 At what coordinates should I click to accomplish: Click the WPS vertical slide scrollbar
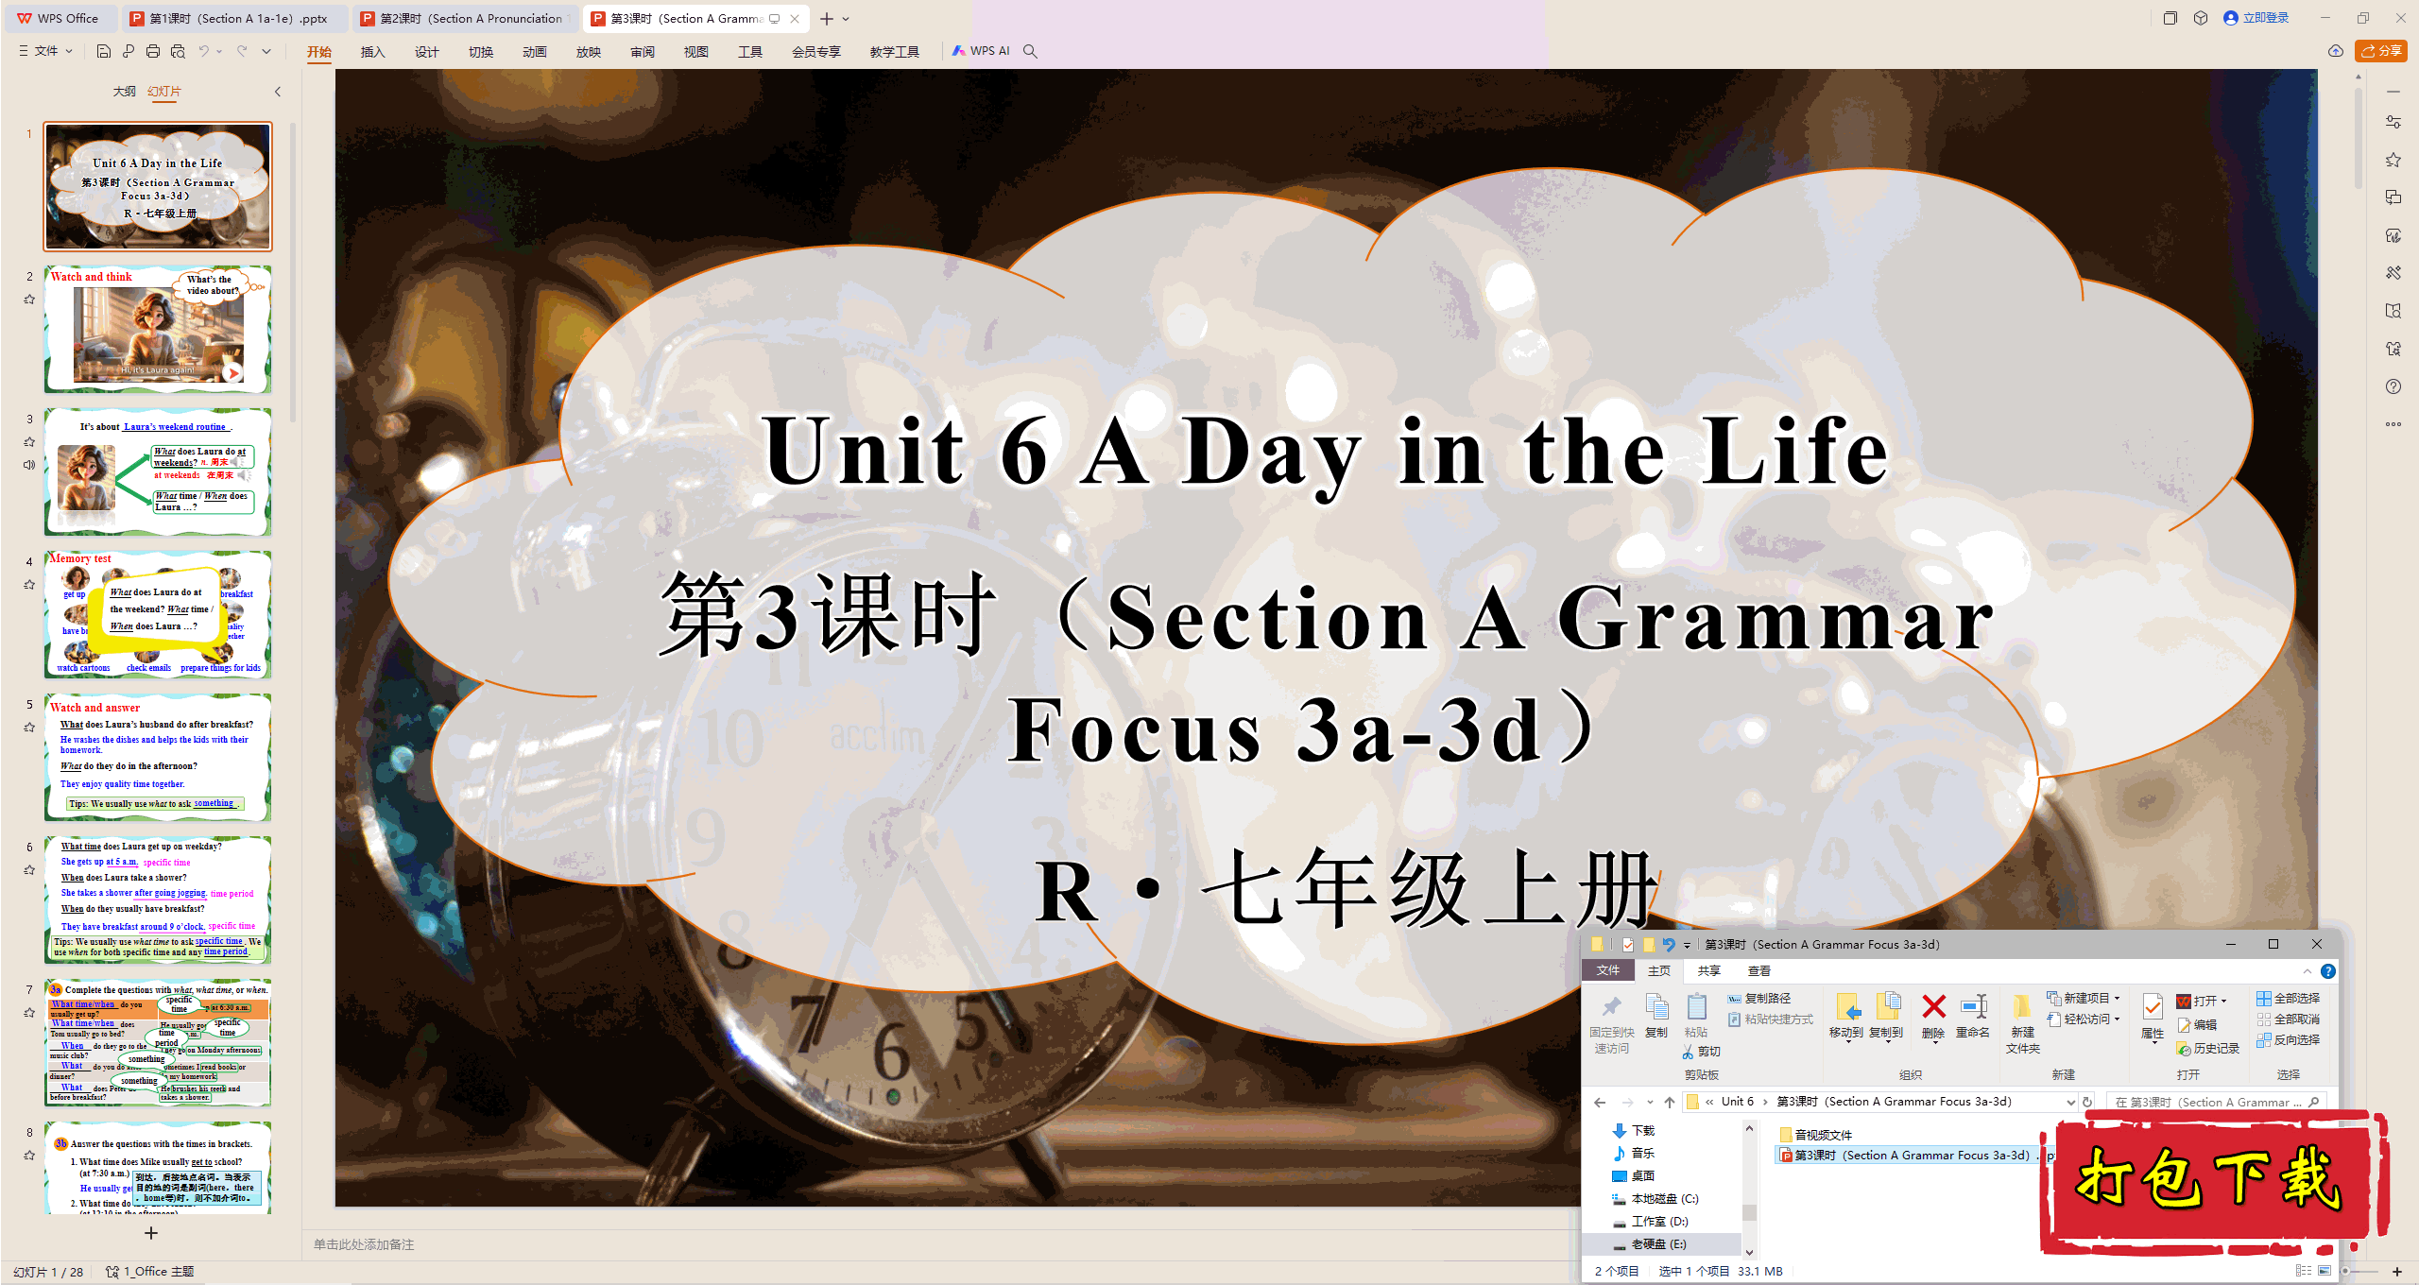point(2359,137)
